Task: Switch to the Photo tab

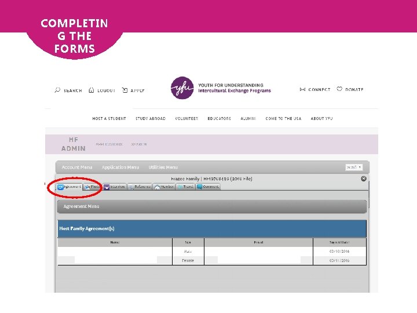Action: pos(92,187)
